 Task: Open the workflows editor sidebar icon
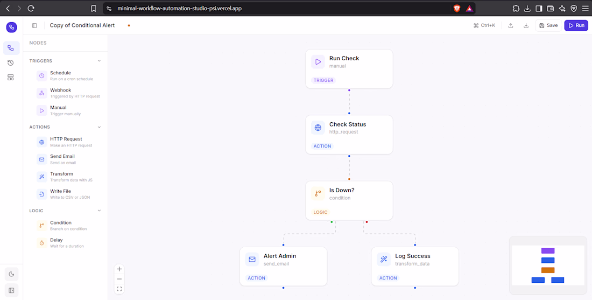[11, 48]
